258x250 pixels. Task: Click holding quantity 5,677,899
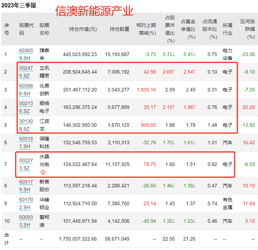pos(119,107)
